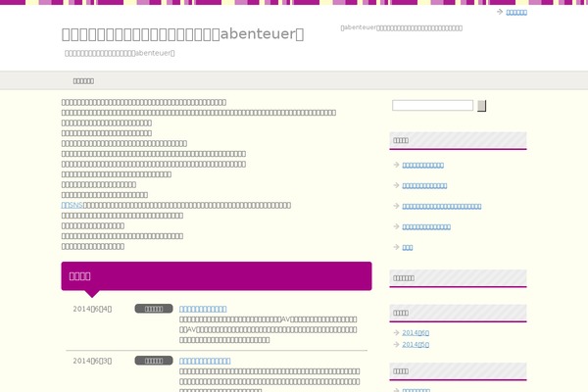
Task: Open the 2014 6 monthly archive link
Action: pos(416,333)
